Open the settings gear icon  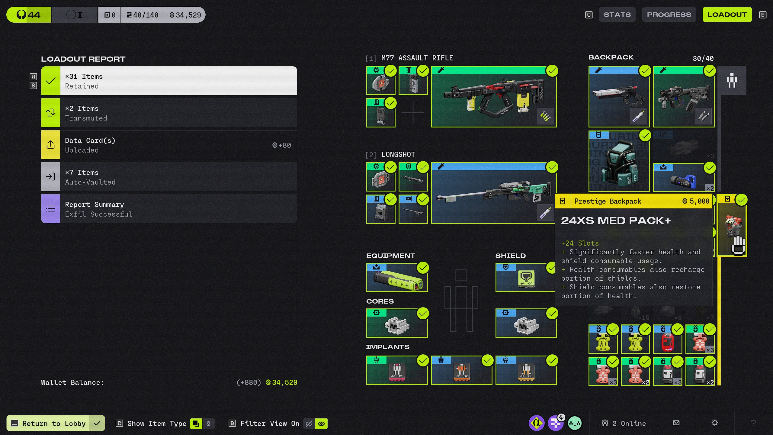click(x=715, y=423)
